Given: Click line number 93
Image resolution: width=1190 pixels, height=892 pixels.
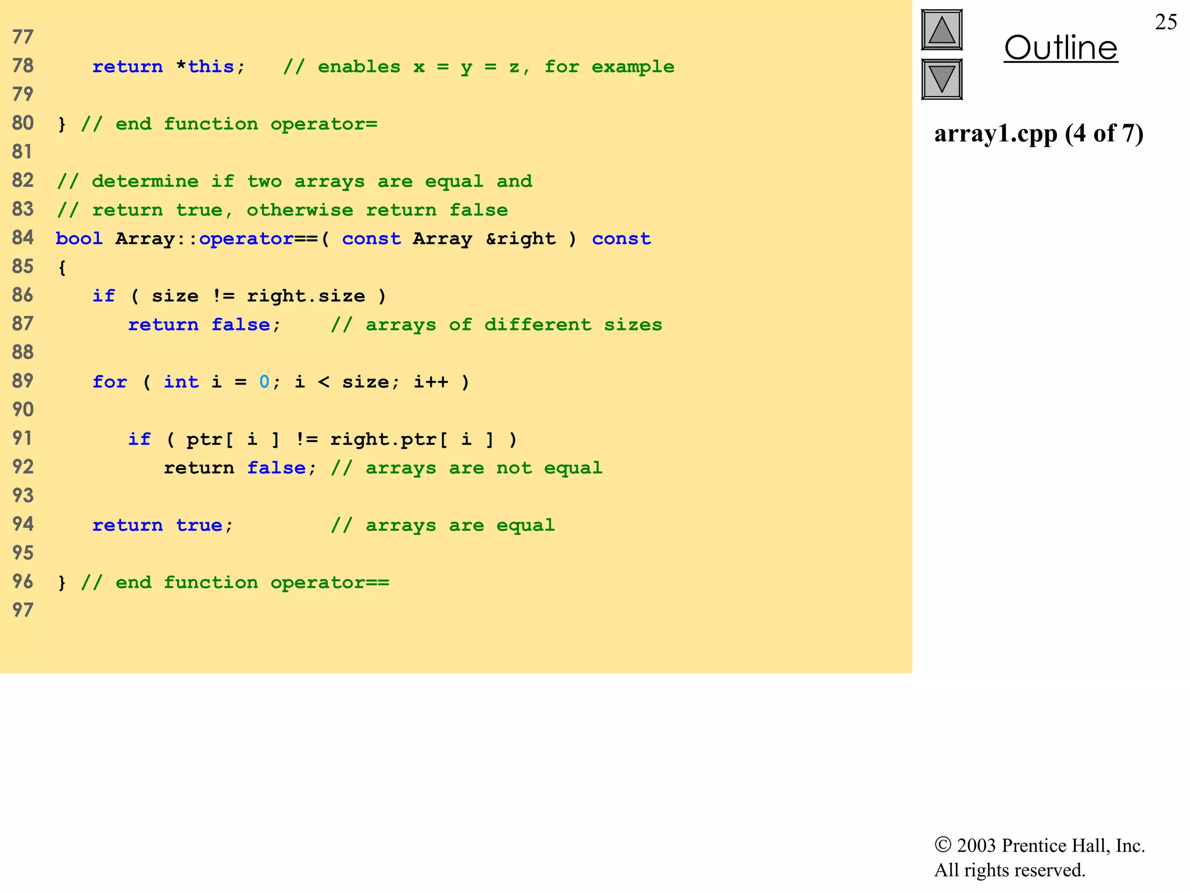Looking at the screenshot, I should click(x=23, y=496).
